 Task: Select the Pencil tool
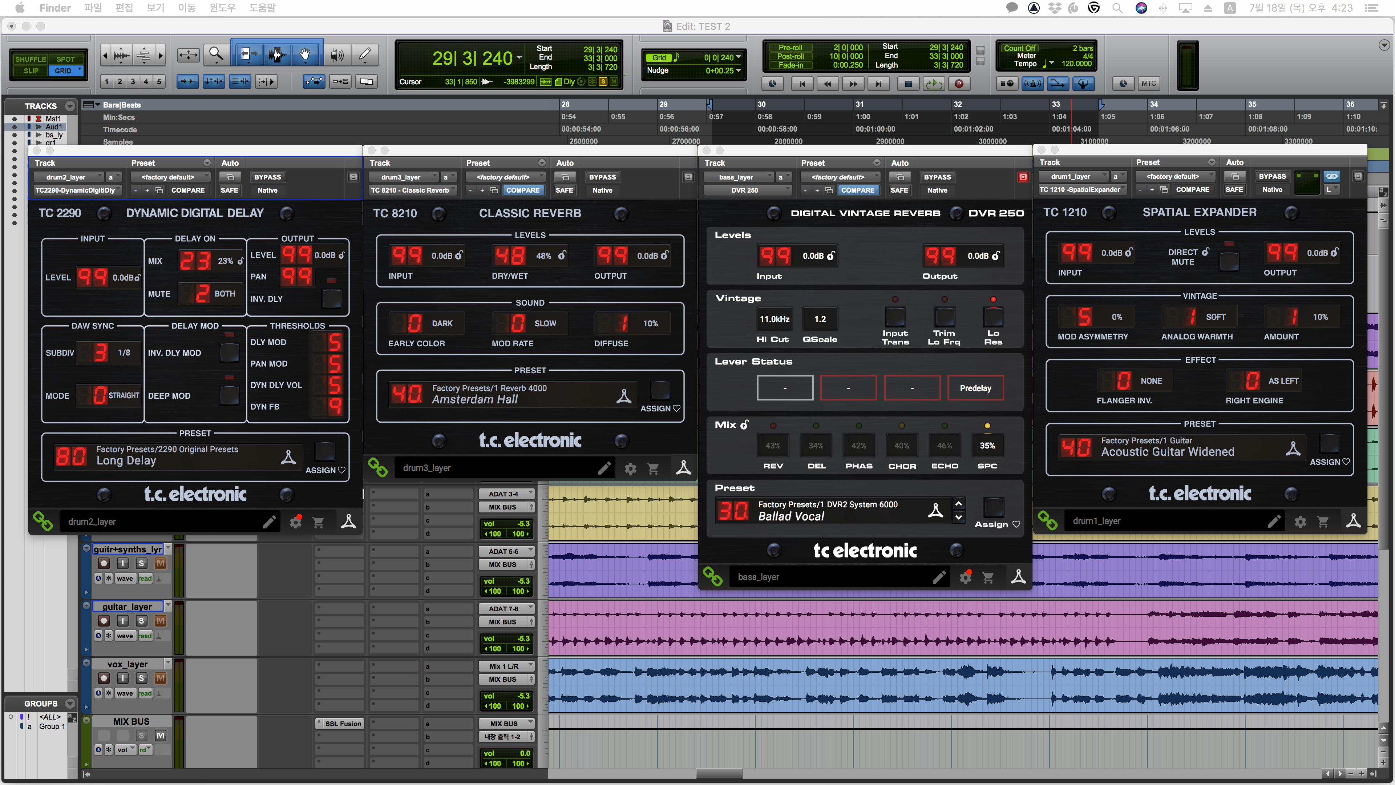click(364, 54)
